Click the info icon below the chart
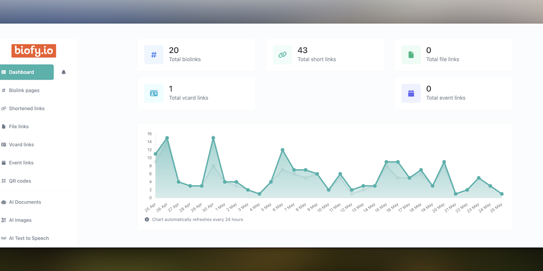The height and width of the screenshot is (271, 543). tap(147, 220)
